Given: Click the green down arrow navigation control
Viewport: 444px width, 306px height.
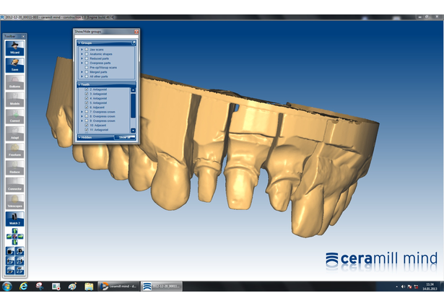Looking at the screenshot, I should pyautogui.click(x=14, y=242).
